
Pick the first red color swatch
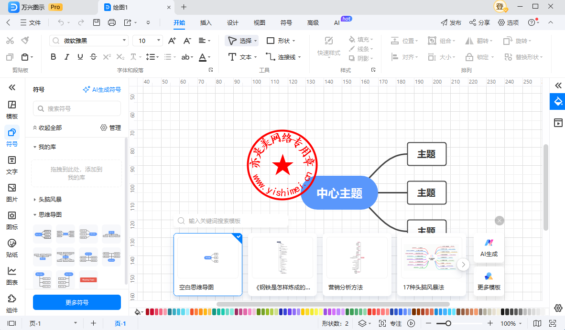point(148,312)
